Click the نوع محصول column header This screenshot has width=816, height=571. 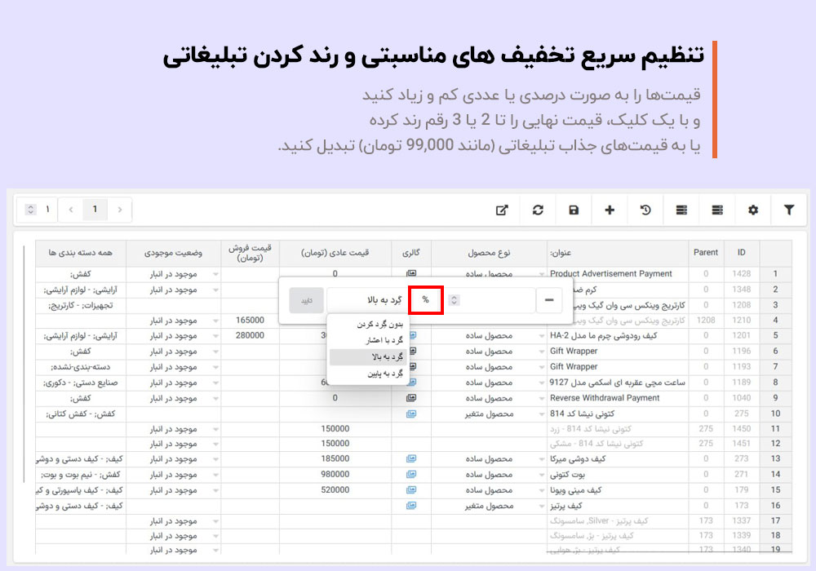coord(489,253)
